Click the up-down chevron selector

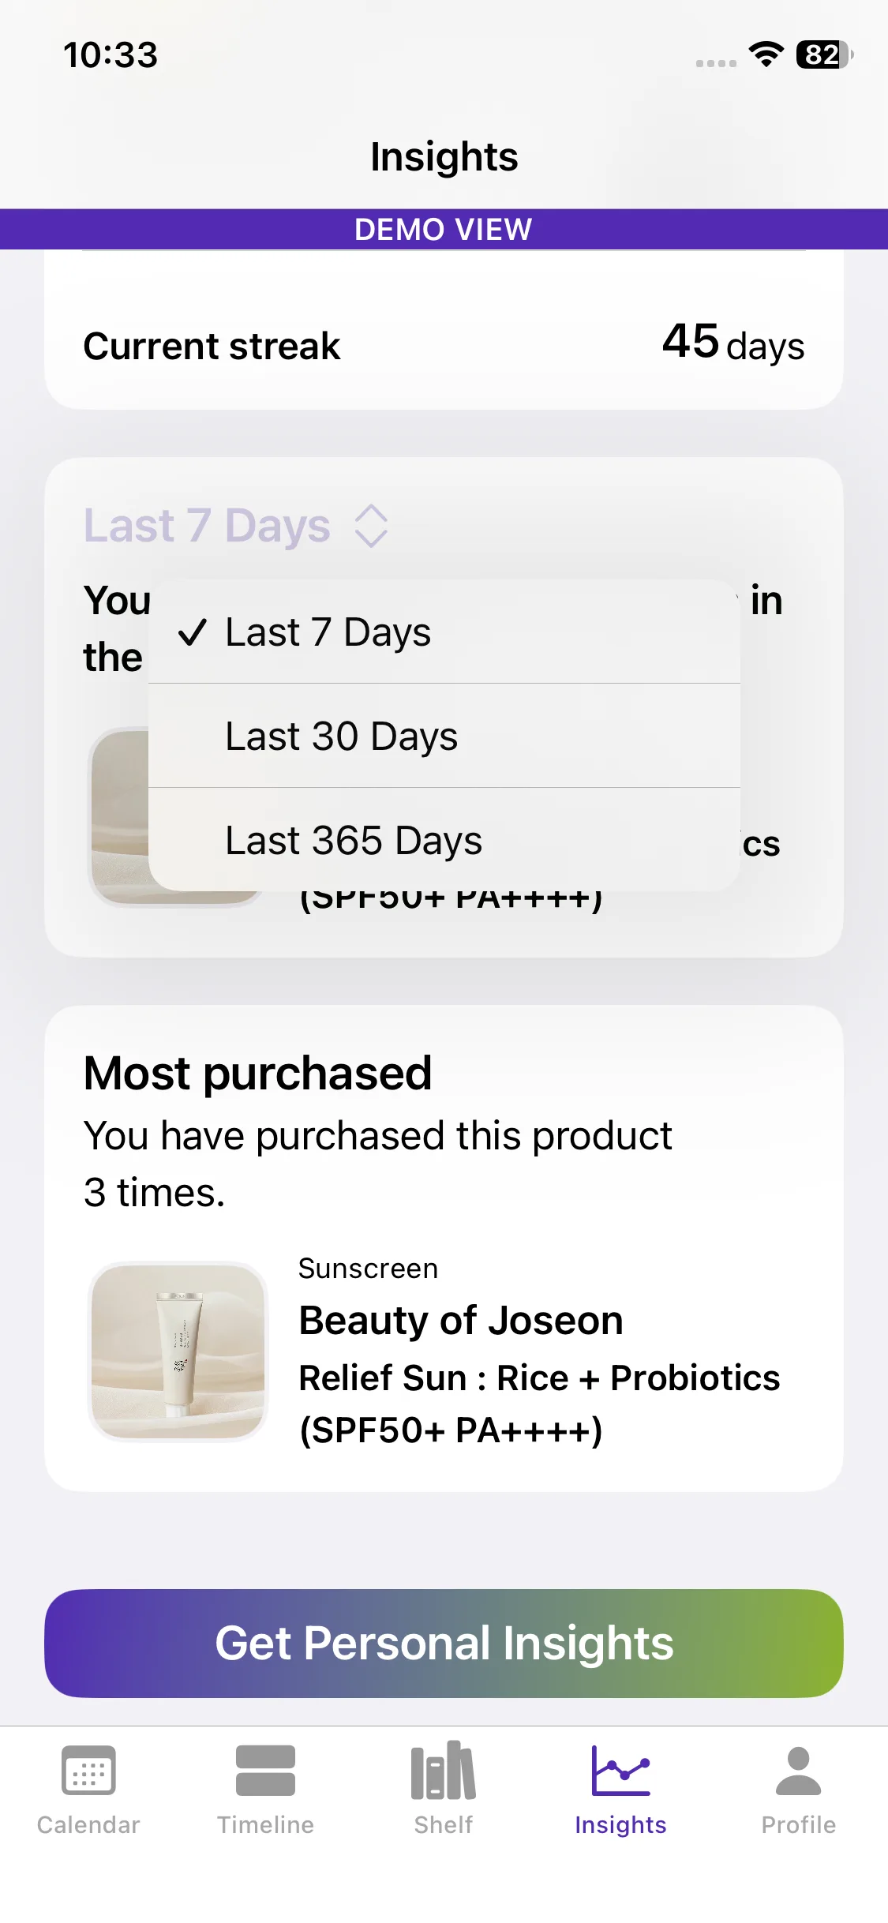point(371,526)
